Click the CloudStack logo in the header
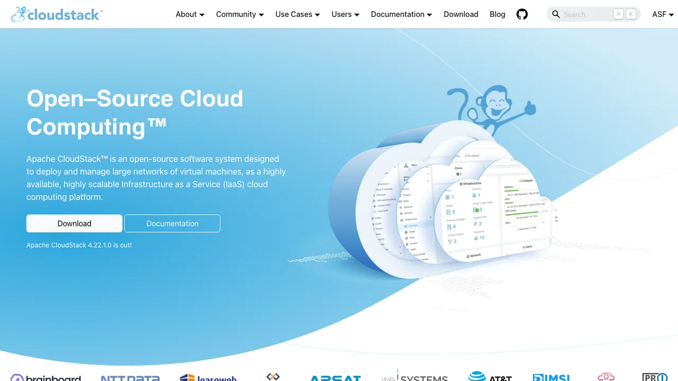Viewport: 678px width, 381px height. coord(57,14)
